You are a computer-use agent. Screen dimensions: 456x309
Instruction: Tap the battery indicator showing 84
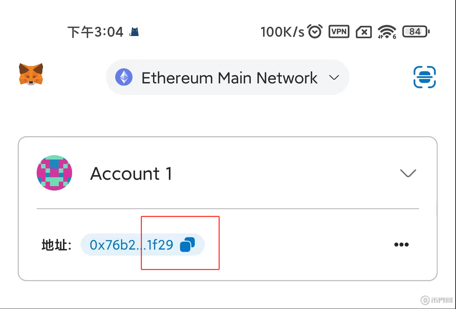[416, 32]
